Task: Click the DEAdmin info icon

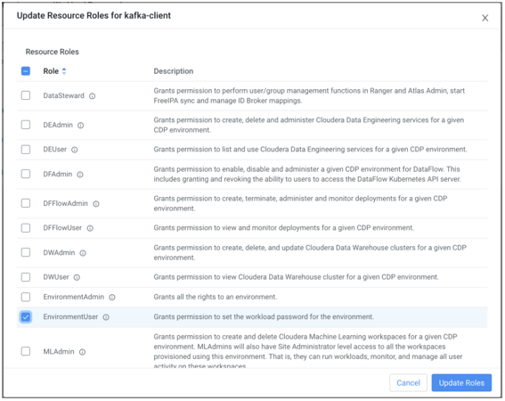Action: [80, 126]
